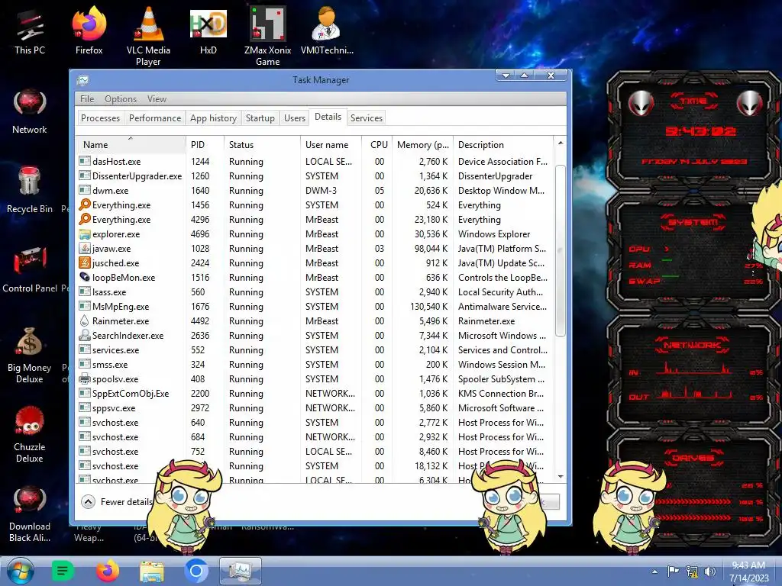This screenshot has height=586, width=782.
Task: Switch to the Services tab
Action: (366, 118)
